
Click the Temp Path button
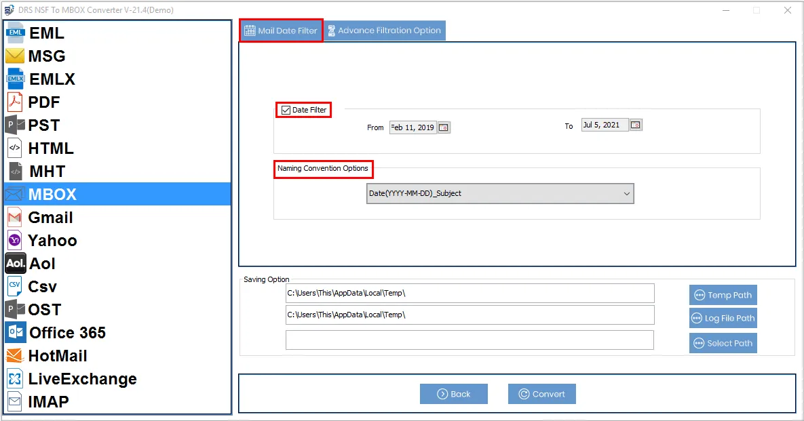tap(723, 295)
